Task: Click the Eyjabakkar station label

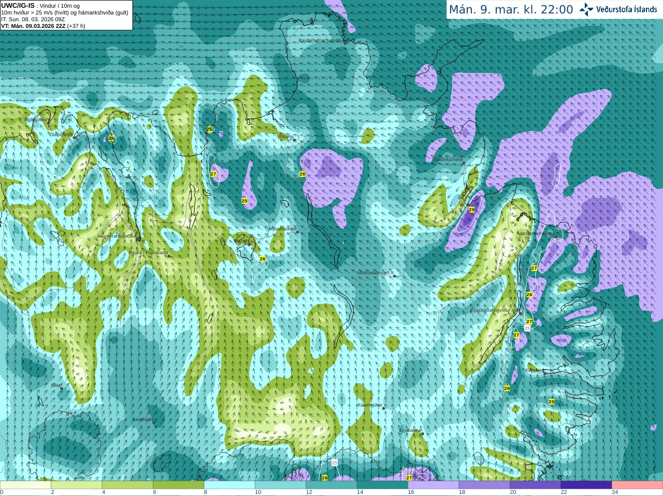Action: (x=410, y=430)
